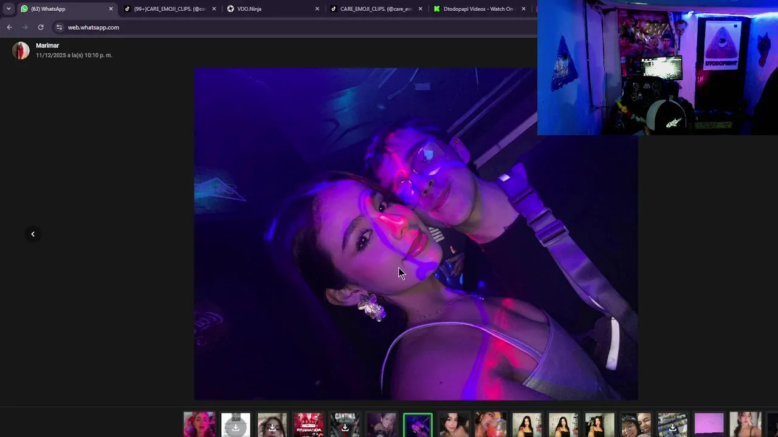Image resolution: width=778 pixels, height=437 pixels.
Task: Close the (63) WhatsApp tab
Action: click(x=111, y=9)
